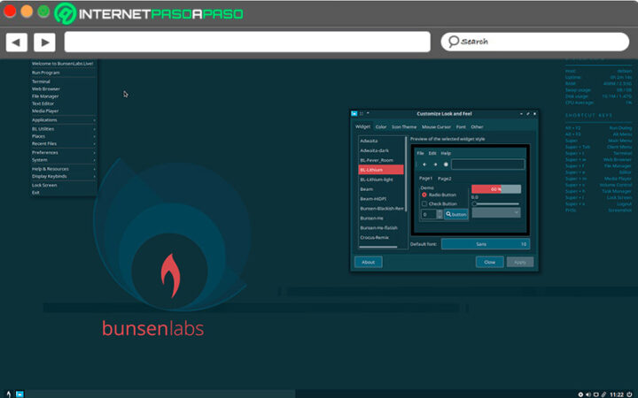Click the forward arrow in widget preview
This screenshot has width=638, height=398.
[x=434, y=164]
